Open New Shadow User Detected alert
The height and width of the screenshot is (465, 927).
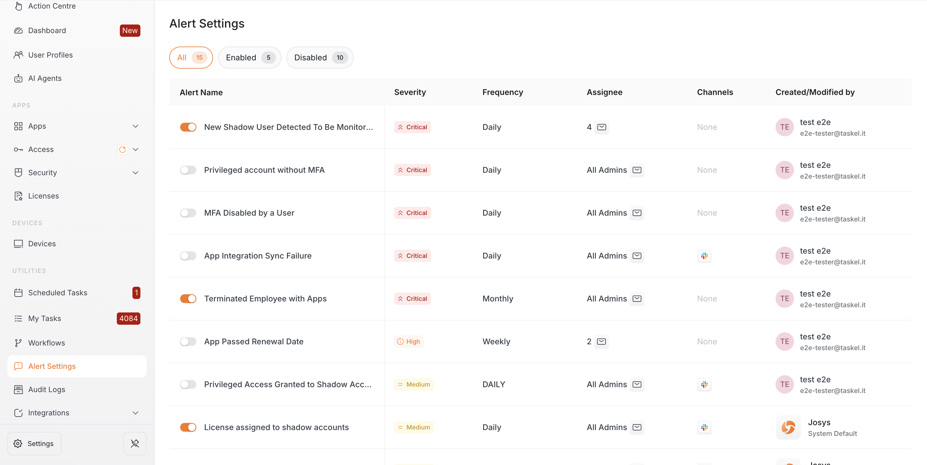click(288, 127)
